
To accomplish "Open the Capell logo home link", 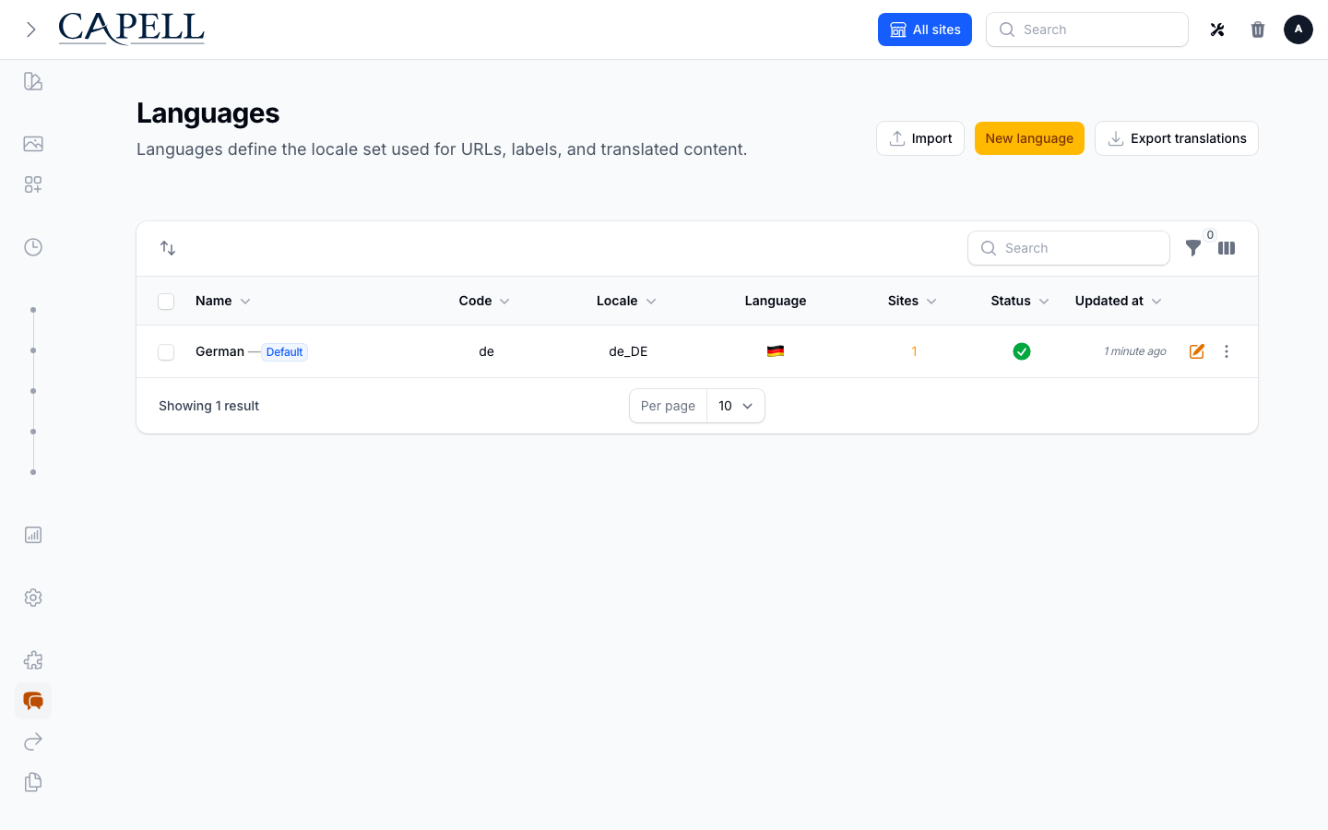I will [x=131, y=29].
